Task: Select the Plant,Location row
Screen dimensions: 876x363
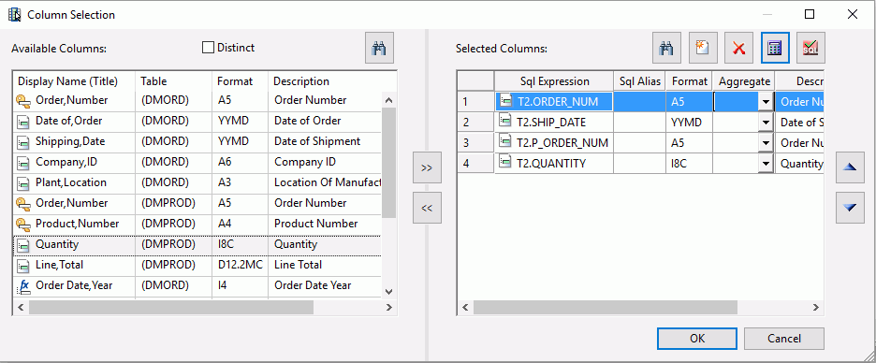Action: tap(197, 182)
